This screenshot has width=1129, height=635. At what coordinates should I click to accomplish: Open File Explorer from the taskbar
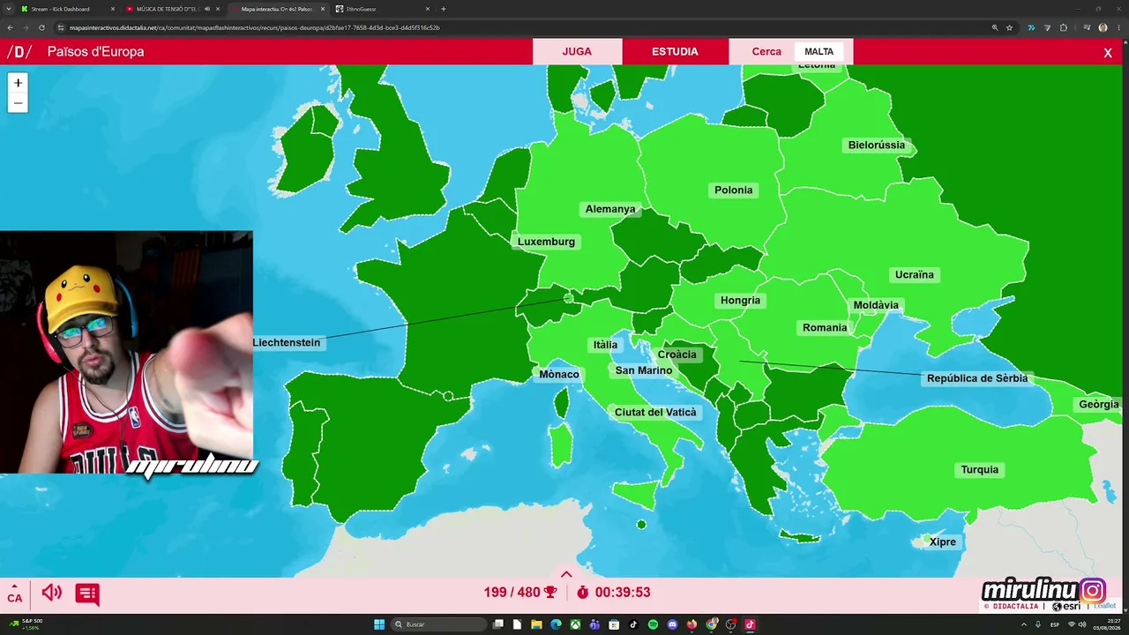536,624
